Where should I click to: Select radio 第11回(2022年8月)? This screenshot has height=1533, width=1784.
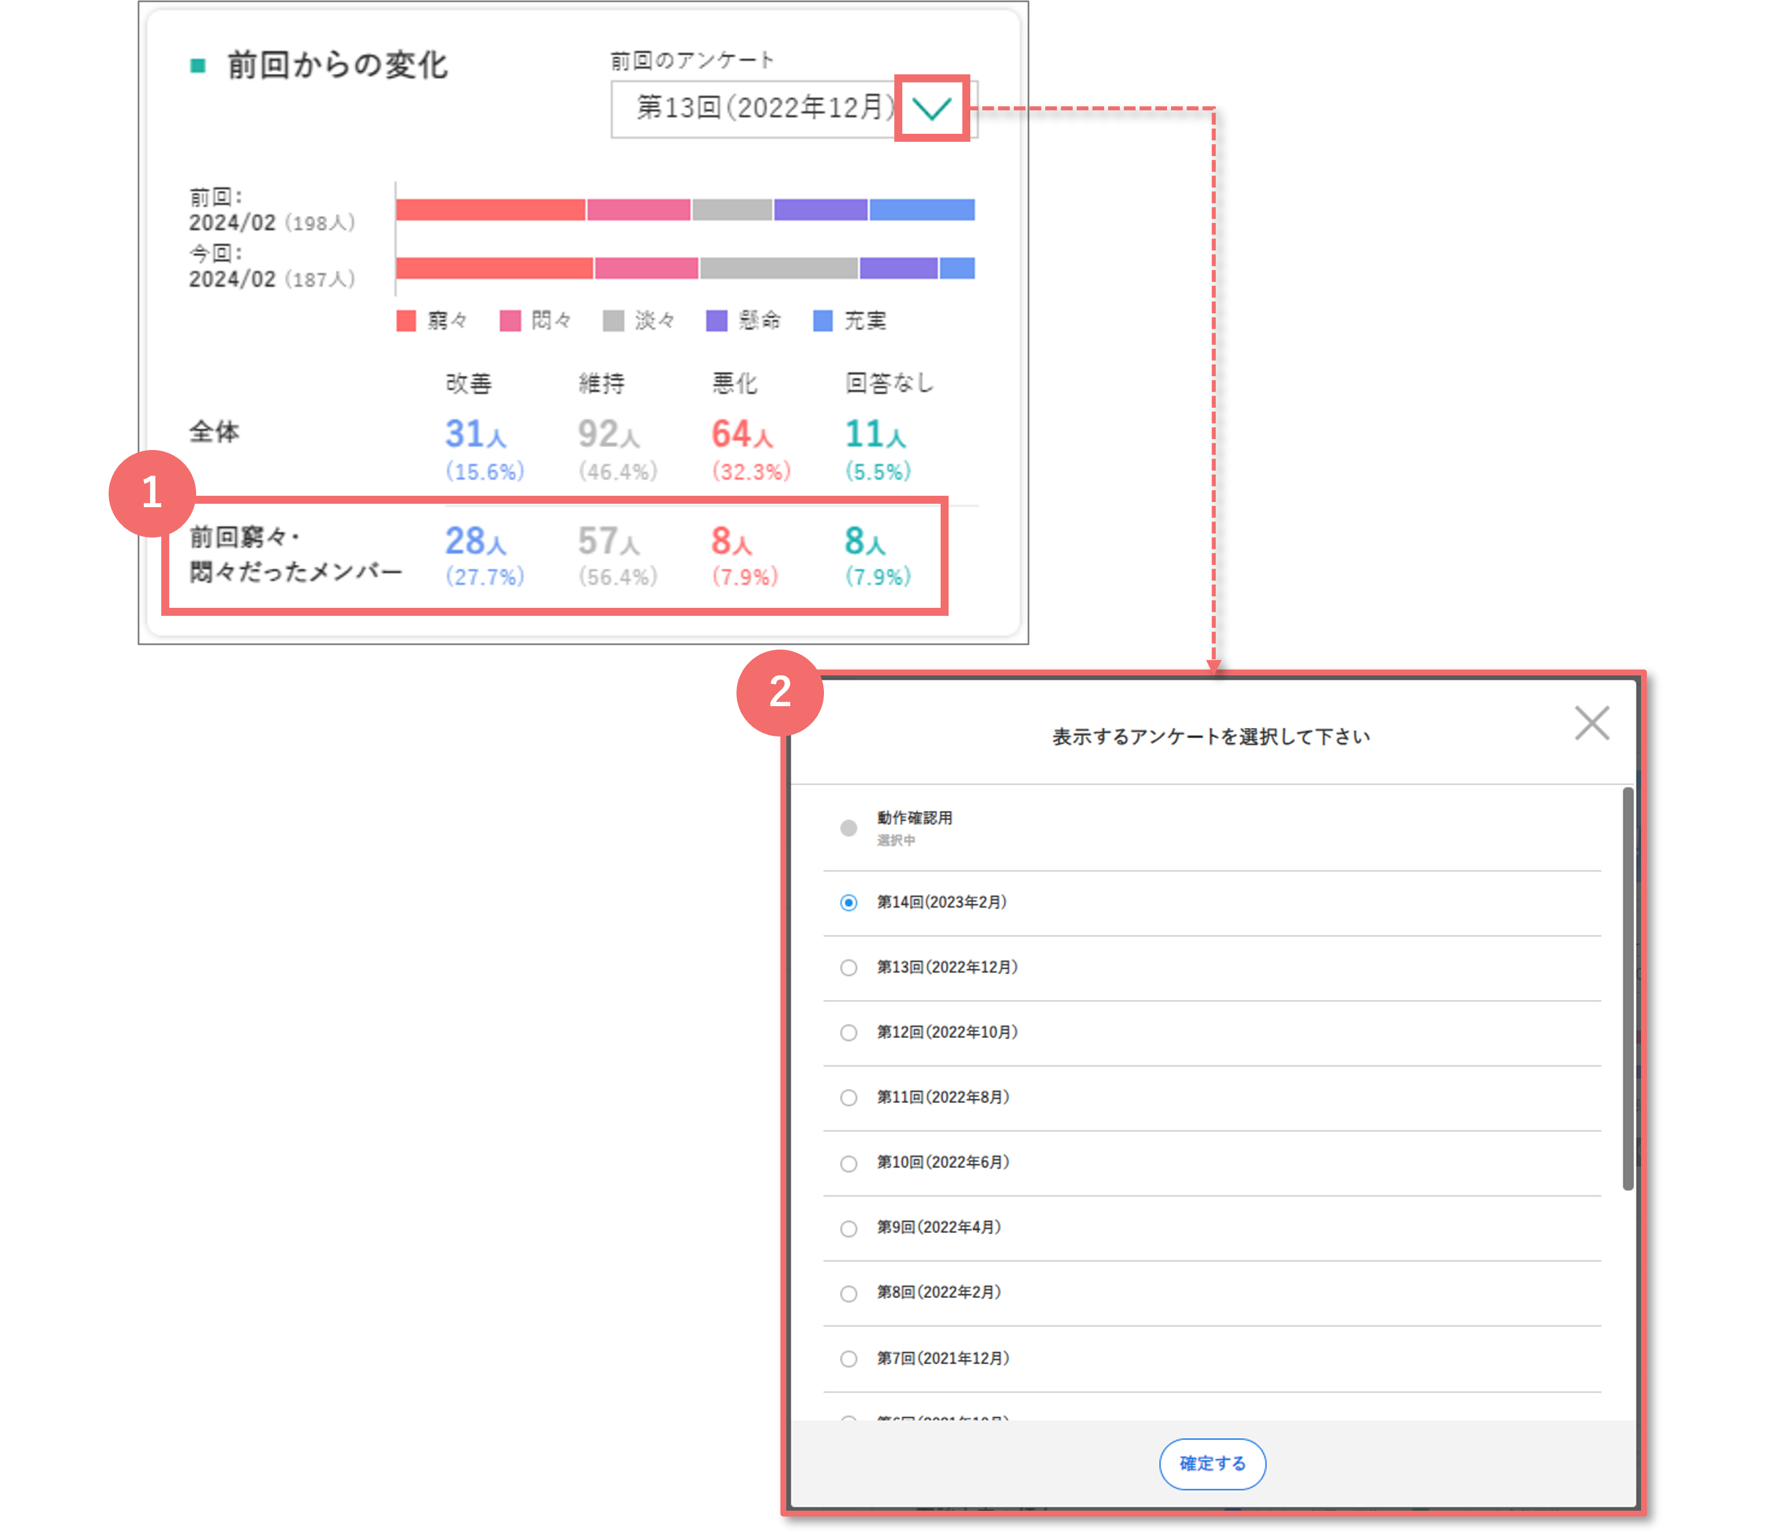pos(848,1097)
